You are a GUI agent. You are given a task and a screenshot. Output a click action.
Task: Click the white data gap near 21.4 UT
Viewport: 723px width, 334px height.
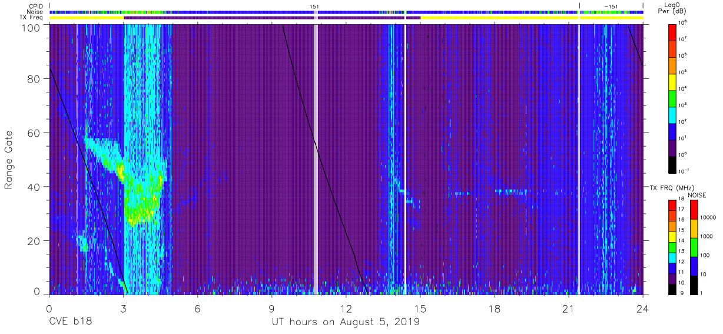coord(579,159)
